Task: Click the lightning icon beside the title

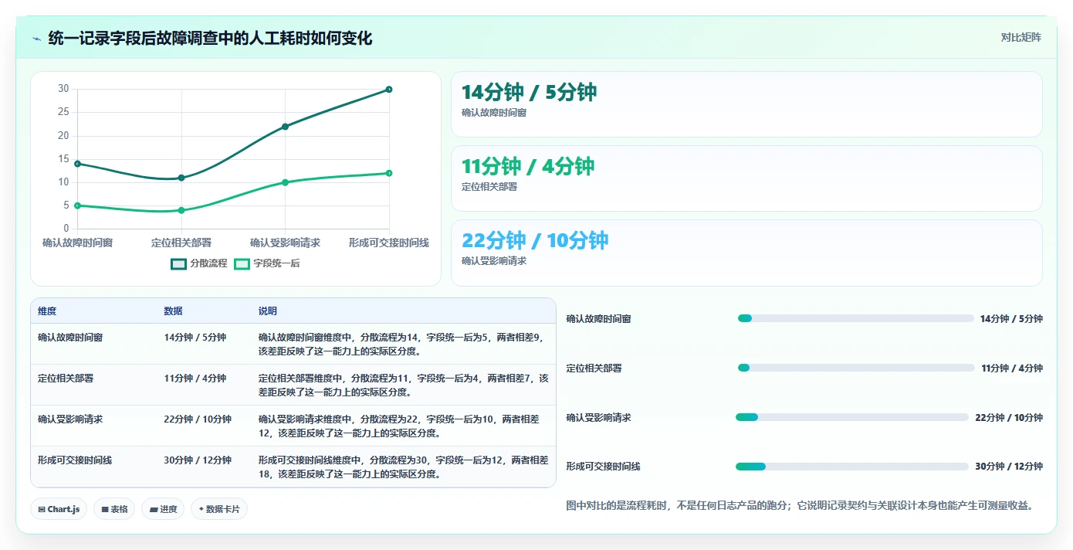Action: (36, 39)
